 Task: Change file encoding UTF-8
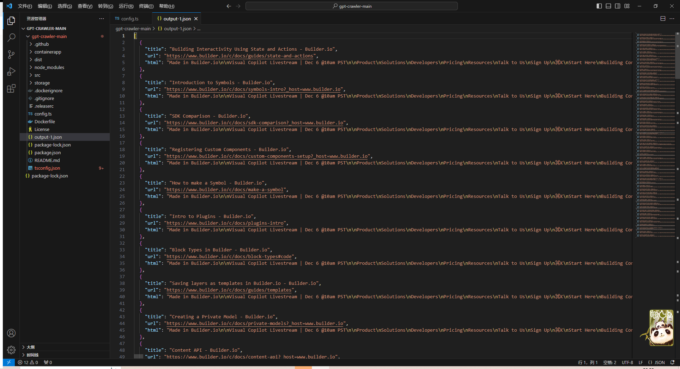pyautogui.click(x=627, y=362)
